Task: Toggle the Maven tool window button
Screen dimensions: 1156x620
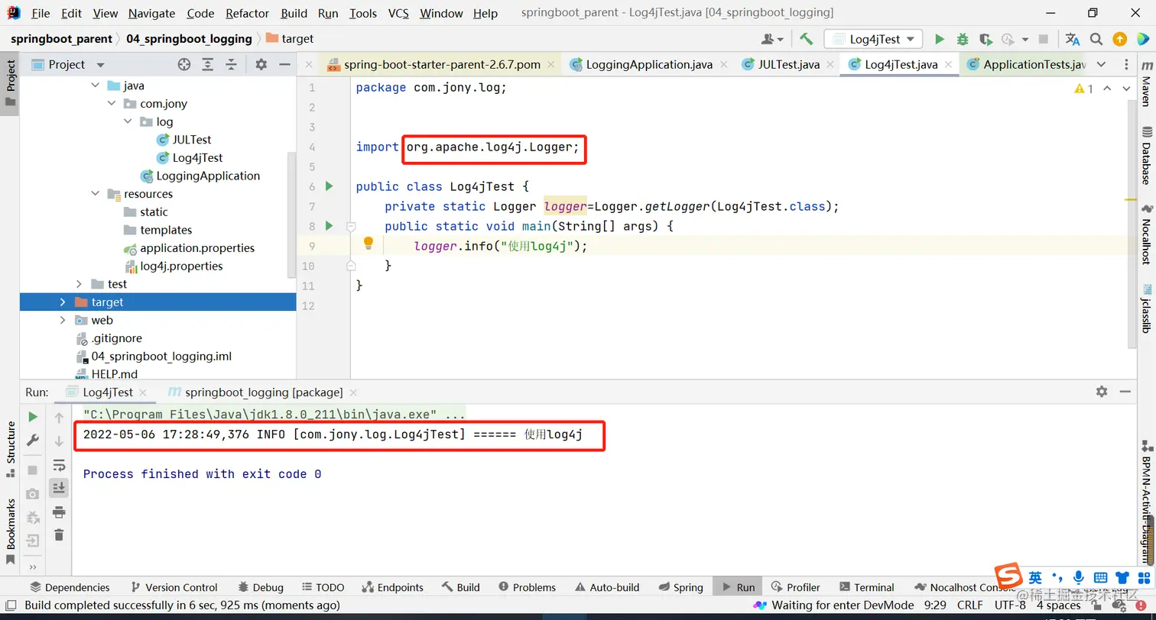Action: tap(1146, 84)
